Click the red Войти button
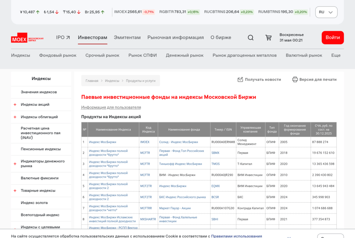The width and height of the screenshot is (355, 238). pyautogui.click(x=332, y=37)
